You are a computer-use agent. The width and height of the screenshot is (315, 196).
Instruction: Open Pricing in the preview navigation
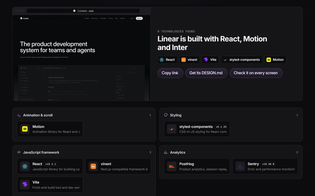click(x=111, y=18)
